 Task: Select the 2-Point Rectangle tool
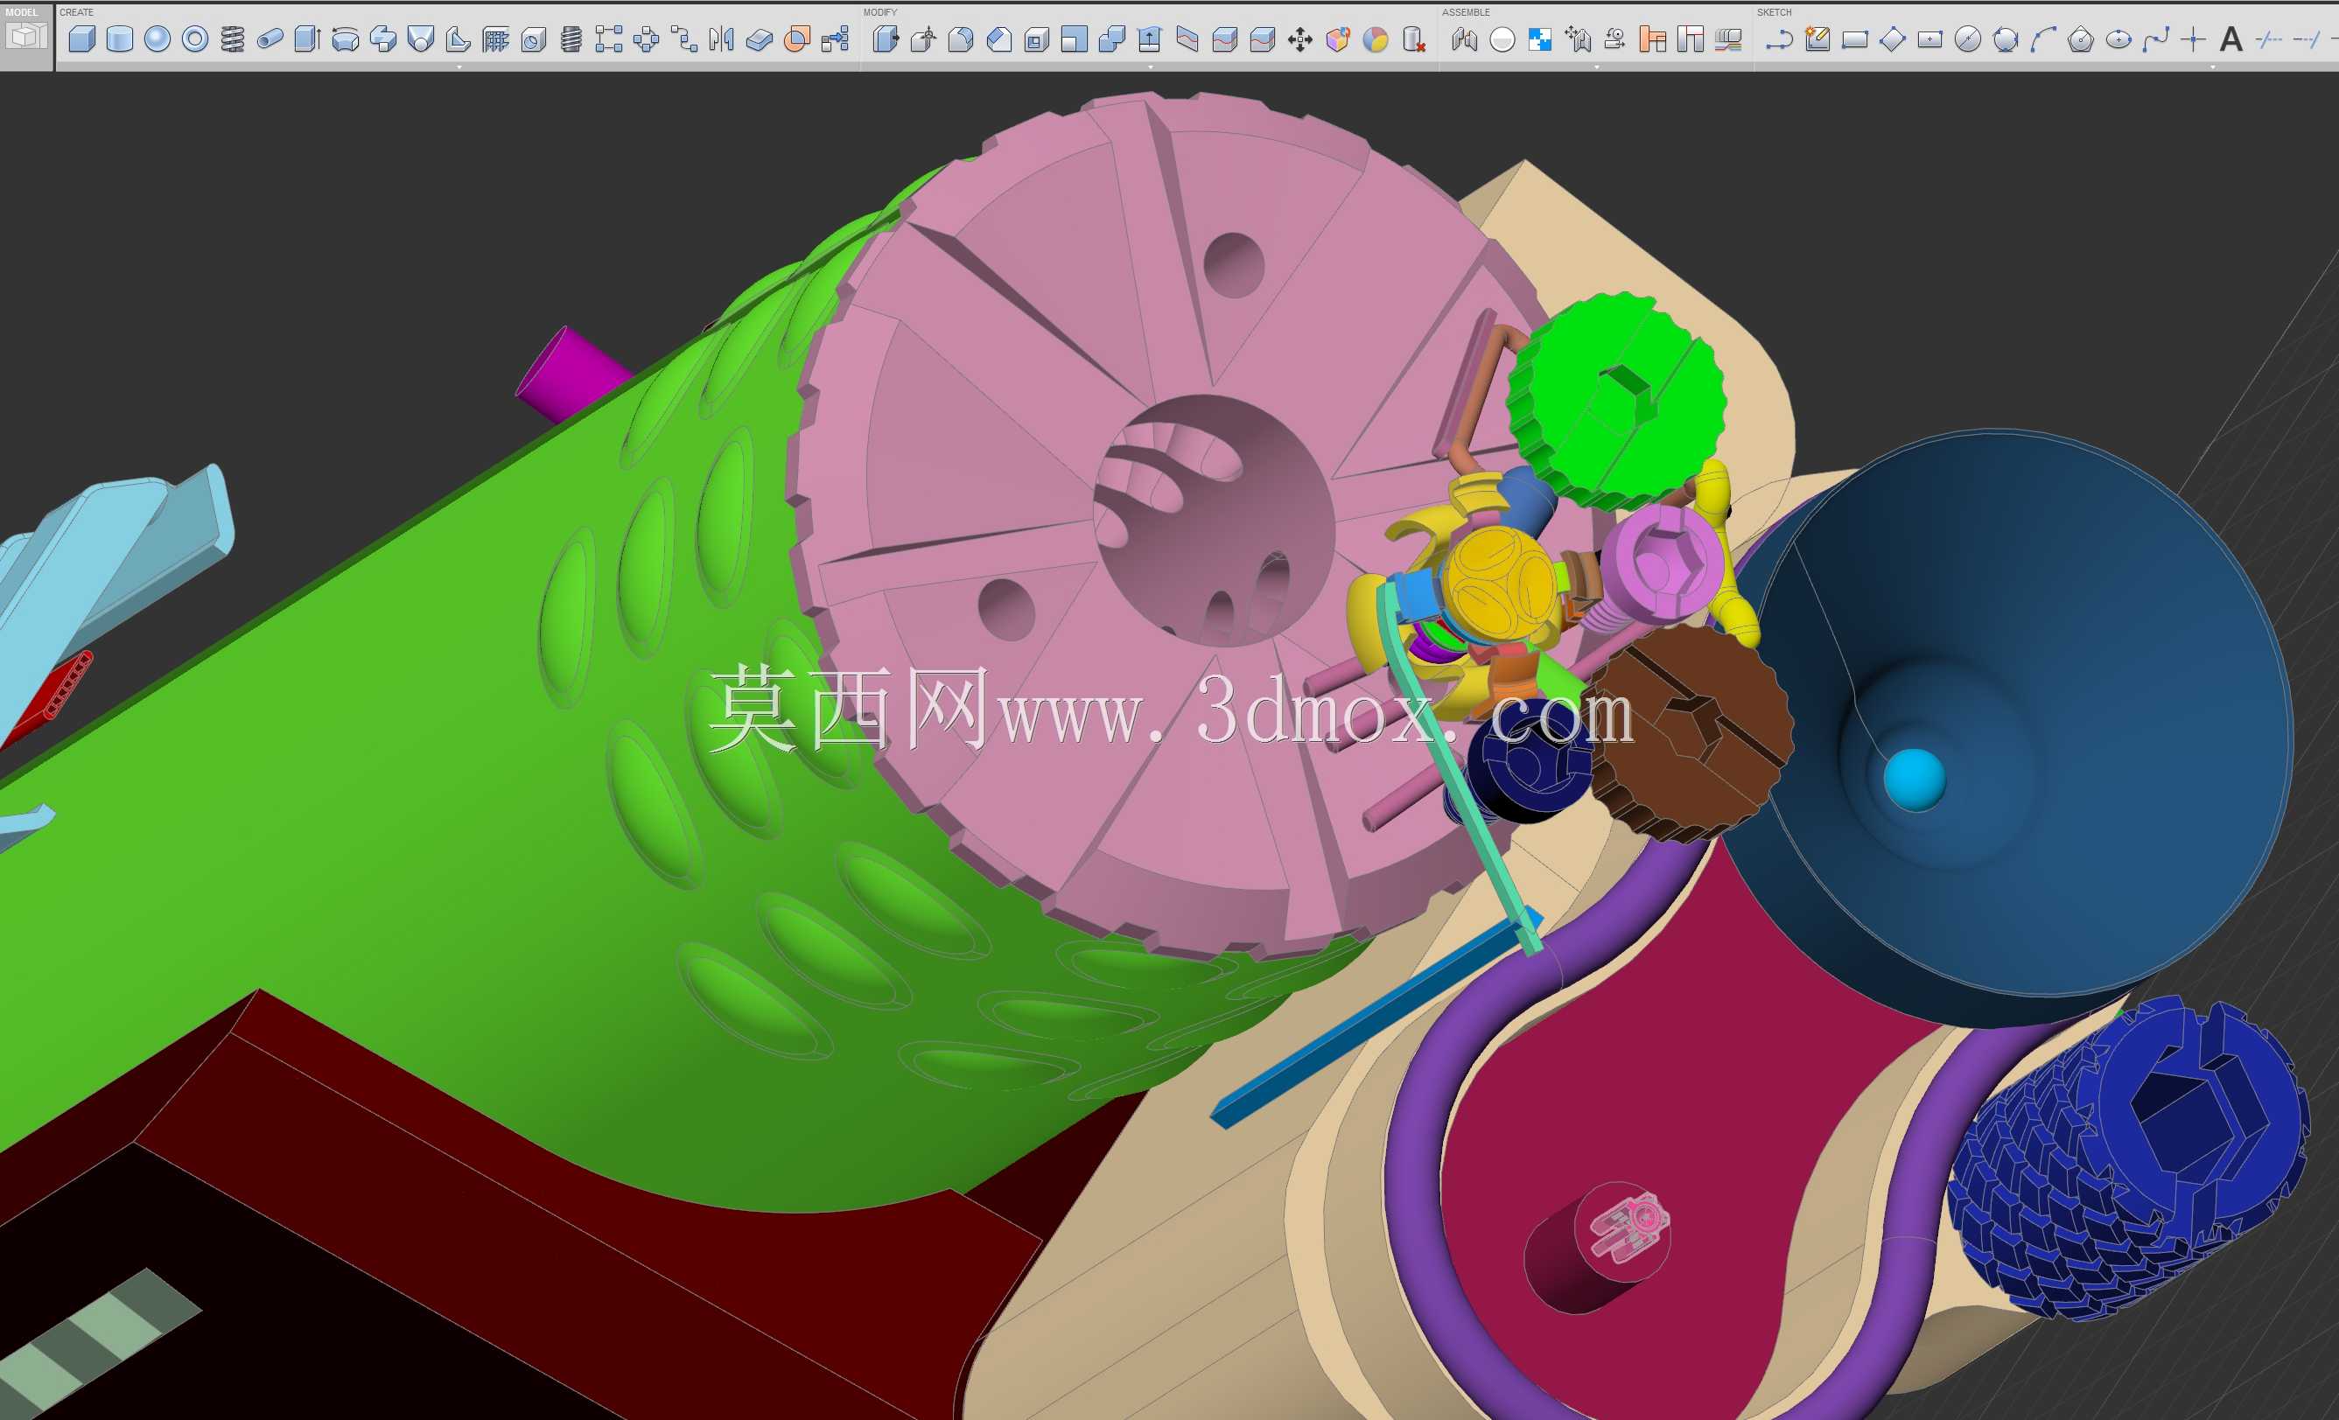coord(1855,38)
